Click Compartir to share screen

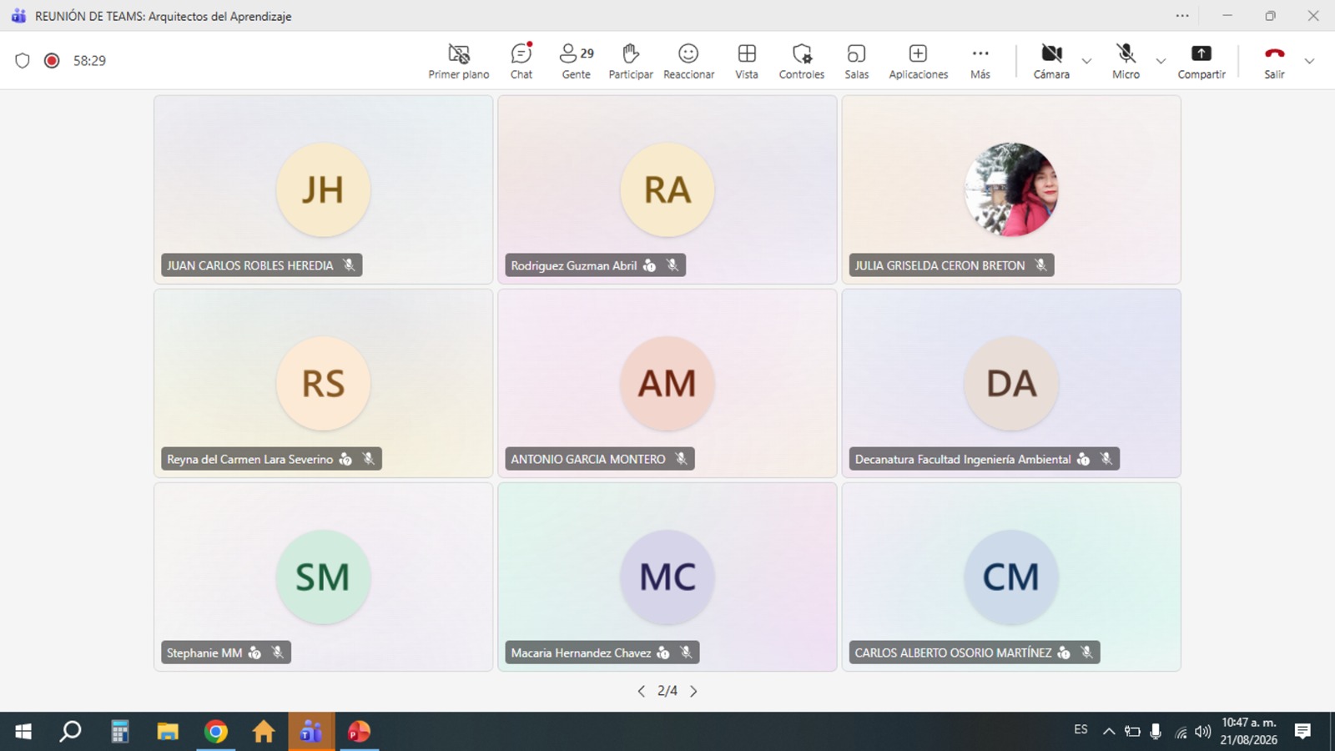pyautogui.click(x=1201, y=61)
